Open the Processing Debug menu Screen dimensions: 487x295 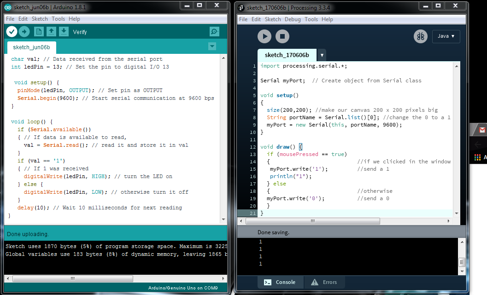[x=293, y=19]
